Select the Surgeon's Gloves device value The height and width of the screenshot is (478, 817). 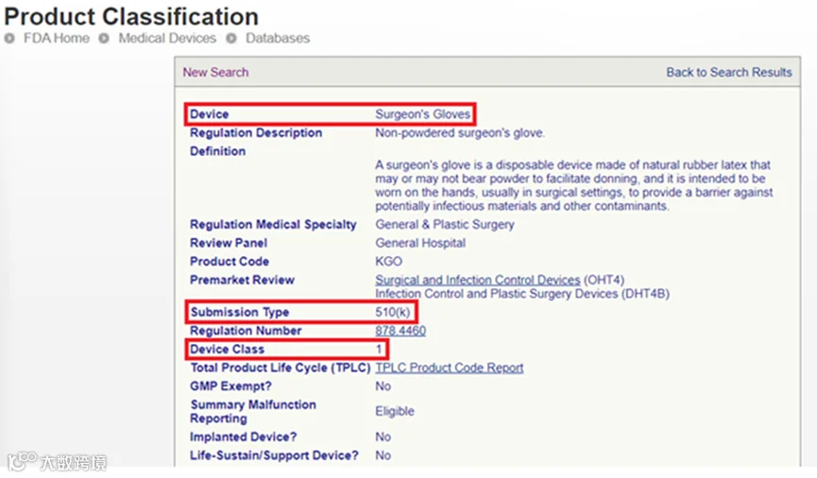(x=422, y=114)
